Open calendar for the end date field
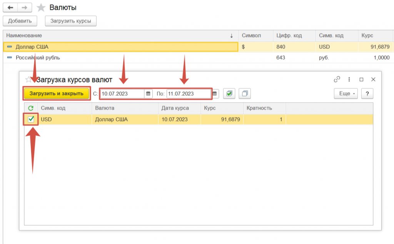Viewport: 394px width, 244px height. tap(215, 93)
